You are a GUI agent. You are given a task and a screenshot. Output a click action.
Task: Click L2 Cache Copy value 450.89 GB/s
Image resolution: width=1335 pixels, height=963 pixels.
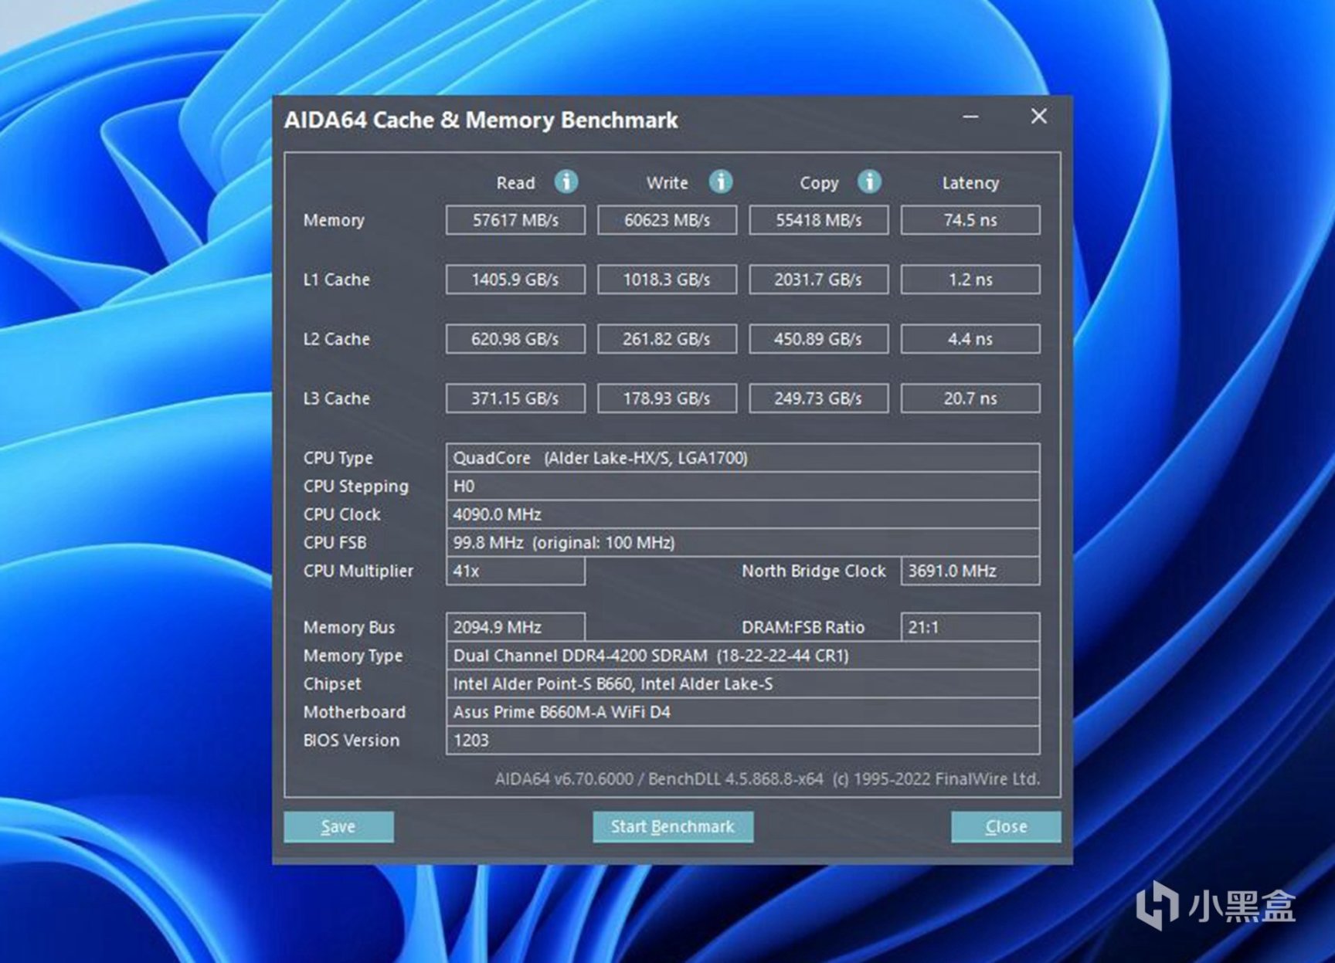pos(818,339)
